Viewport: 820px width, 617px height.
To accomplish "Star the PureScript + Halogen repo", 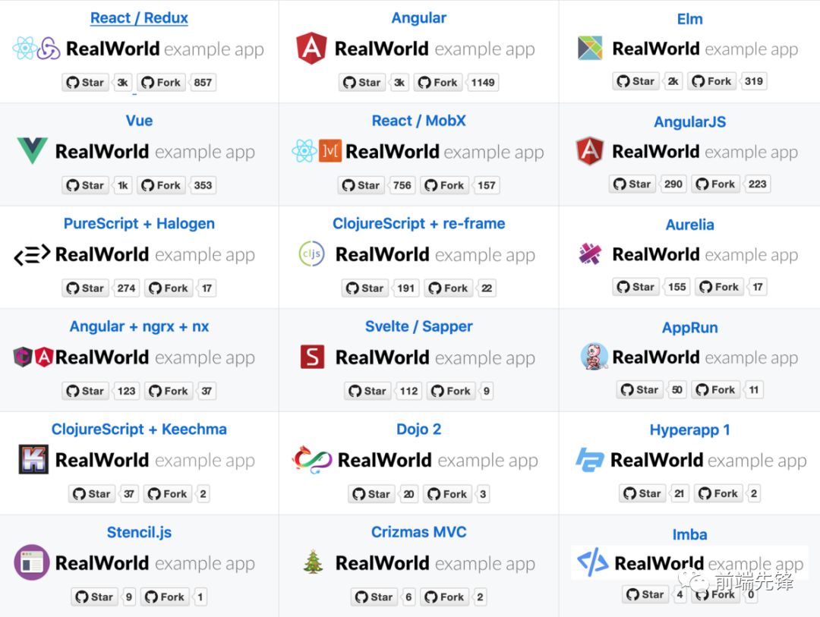I will (86, 288).
